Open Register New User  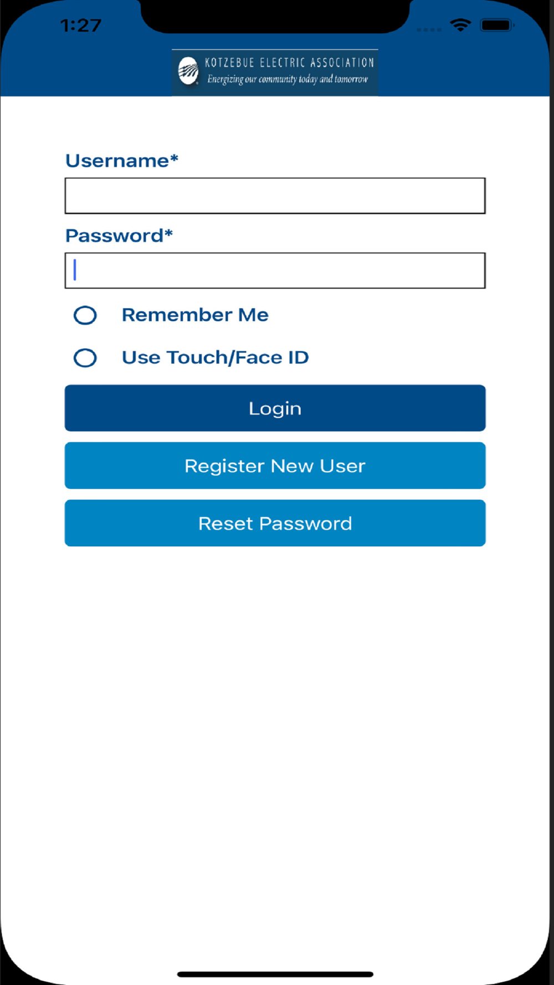tap(275, 466)
